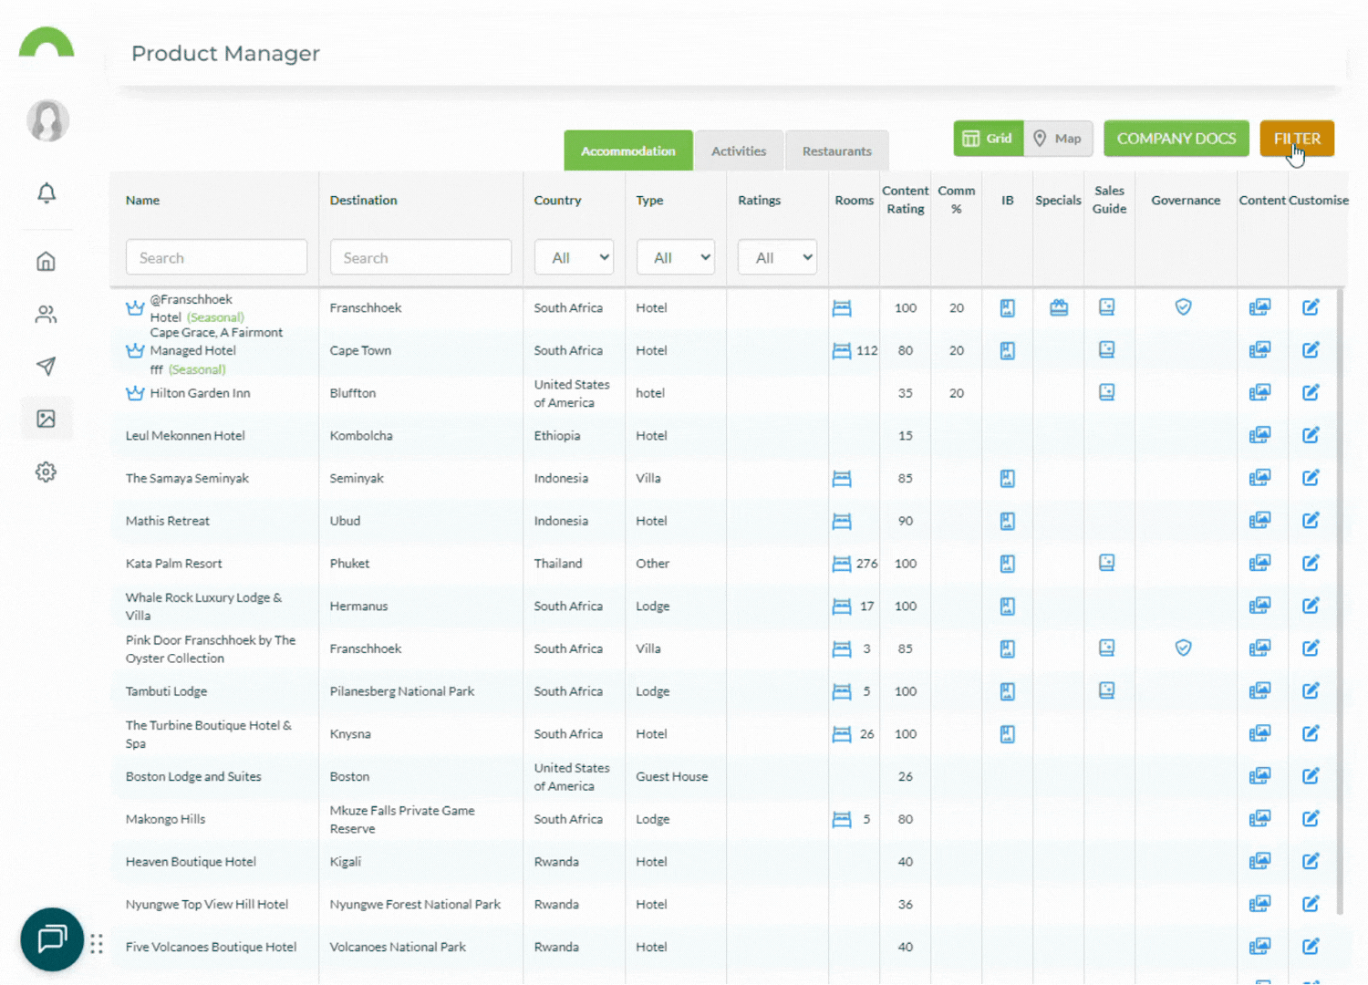The image size is (1368, 985).
Task: Open notifications bell in the sidebar
Action: point(46,193)
